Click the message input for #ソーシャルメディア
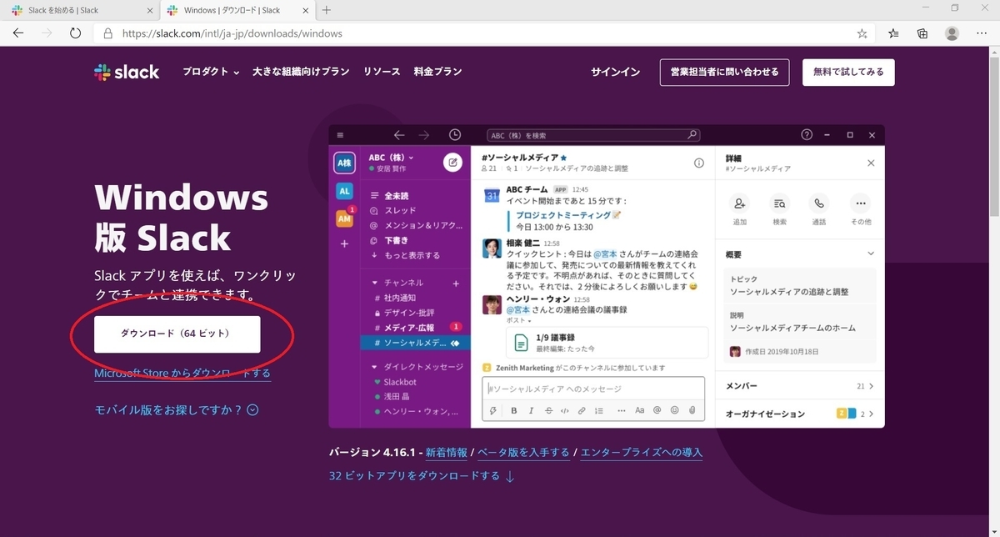The width and height of the screenshot is (1000, 537). (x=593, y=389)
